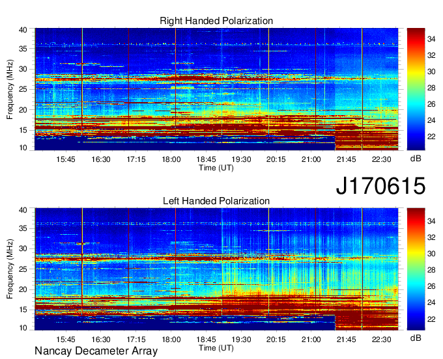443x359 pixels.
Task: Click the 'dB' unit label beside the top plot
Action: click(x=416, y=159)
